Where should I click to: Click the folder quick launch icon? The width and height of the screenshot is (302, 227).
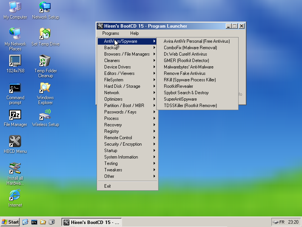click(43, 222)
